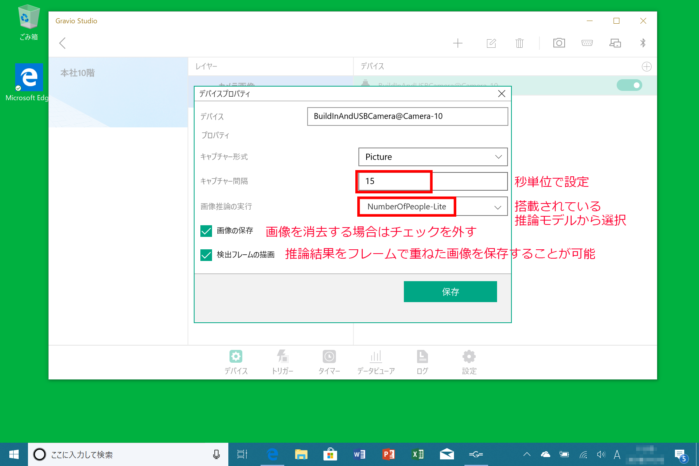Click the OneDrive cloud tray icon
This screenshot has height=466, width=699.
coord(546,454)
